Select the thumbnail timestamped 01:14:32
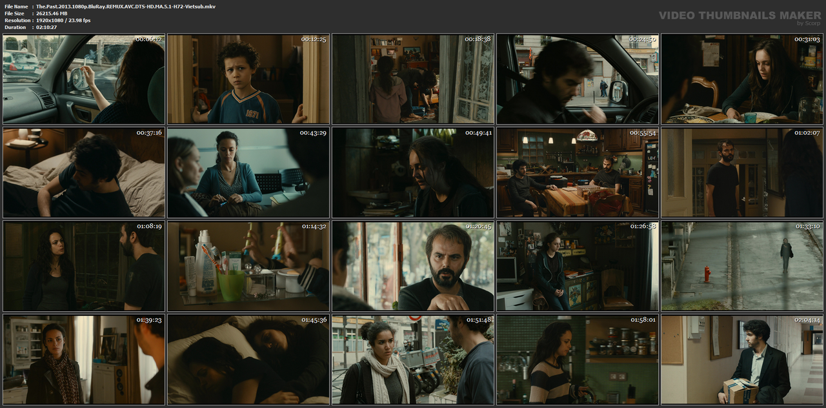The image size is (826, 408). (x=248, y=266)
